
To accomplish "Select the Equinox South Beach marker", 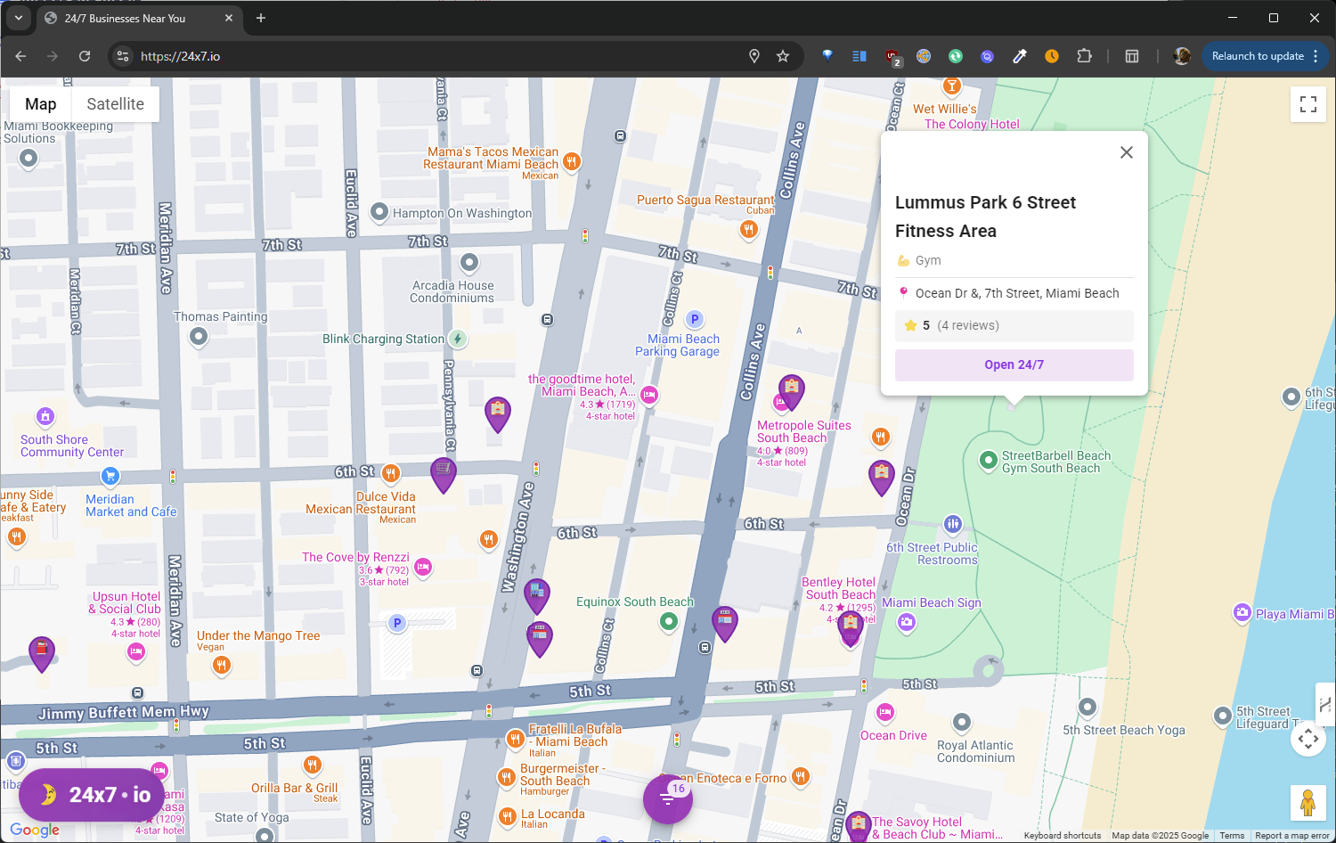I will (x=669, y=623).
